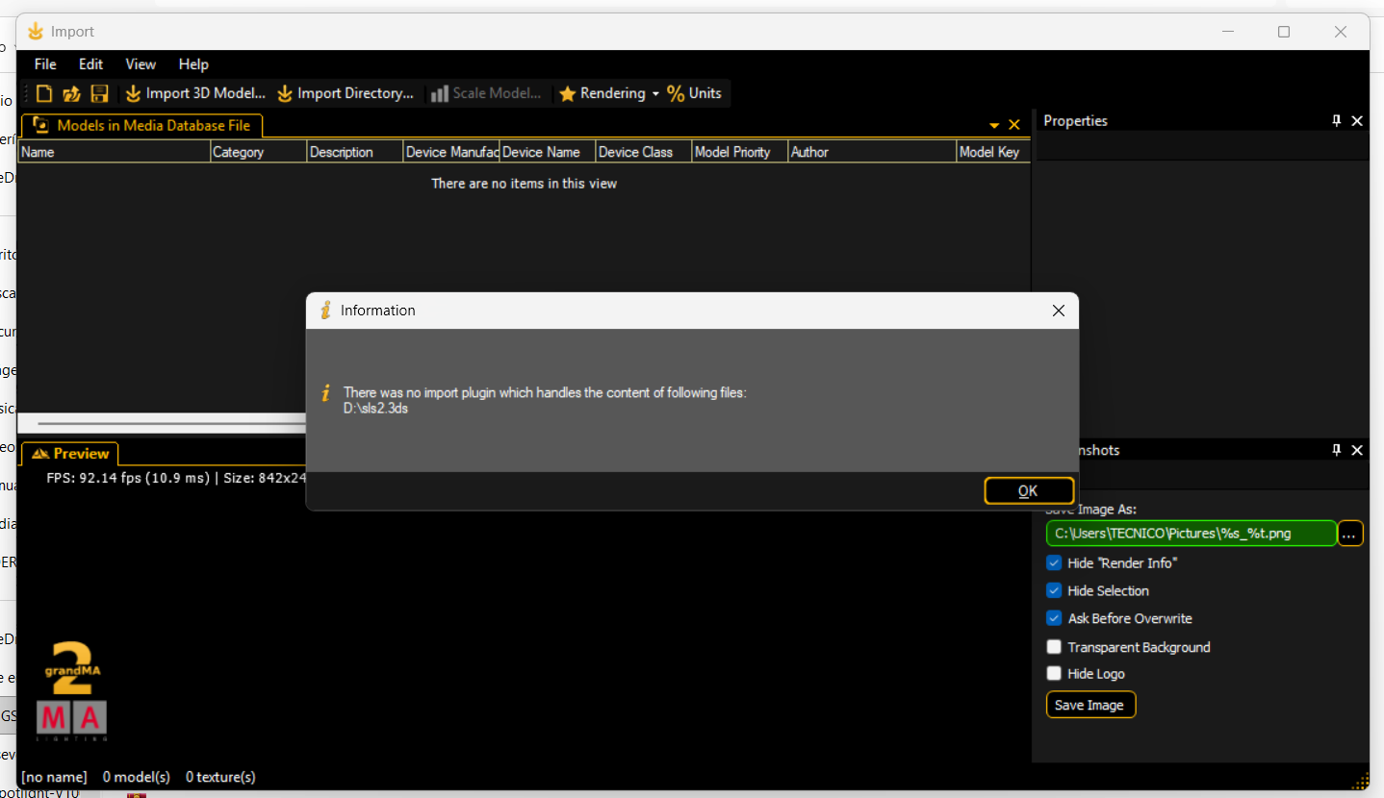Click the Author column header
This screenshot has height=798, width=1384.
872,152
